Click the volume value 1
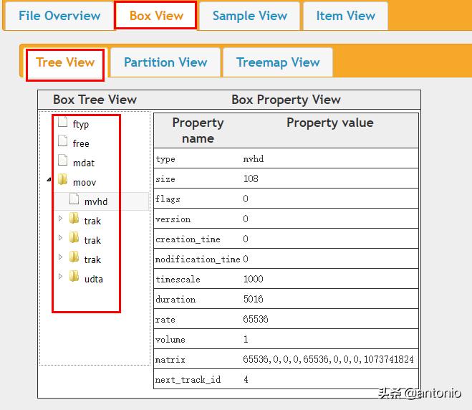The image size is (472, 410). [246, 339]
